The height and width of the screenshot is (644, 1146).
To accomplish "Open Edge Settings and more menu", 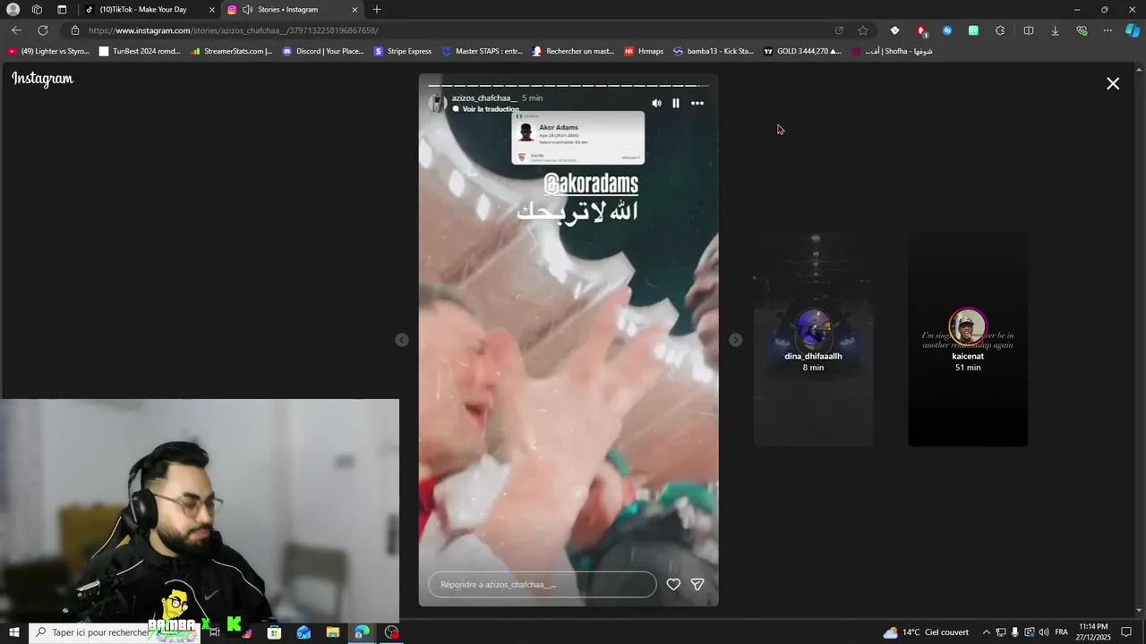I will (x=1108, y=30).
